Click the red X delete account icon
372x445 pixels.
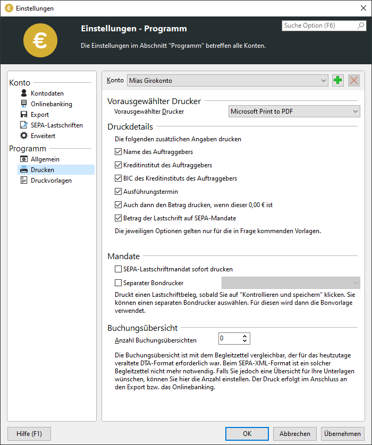pos(354,80)
